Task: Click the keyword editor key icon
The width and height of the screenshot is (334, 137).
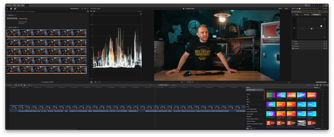Action: (23, 5)
